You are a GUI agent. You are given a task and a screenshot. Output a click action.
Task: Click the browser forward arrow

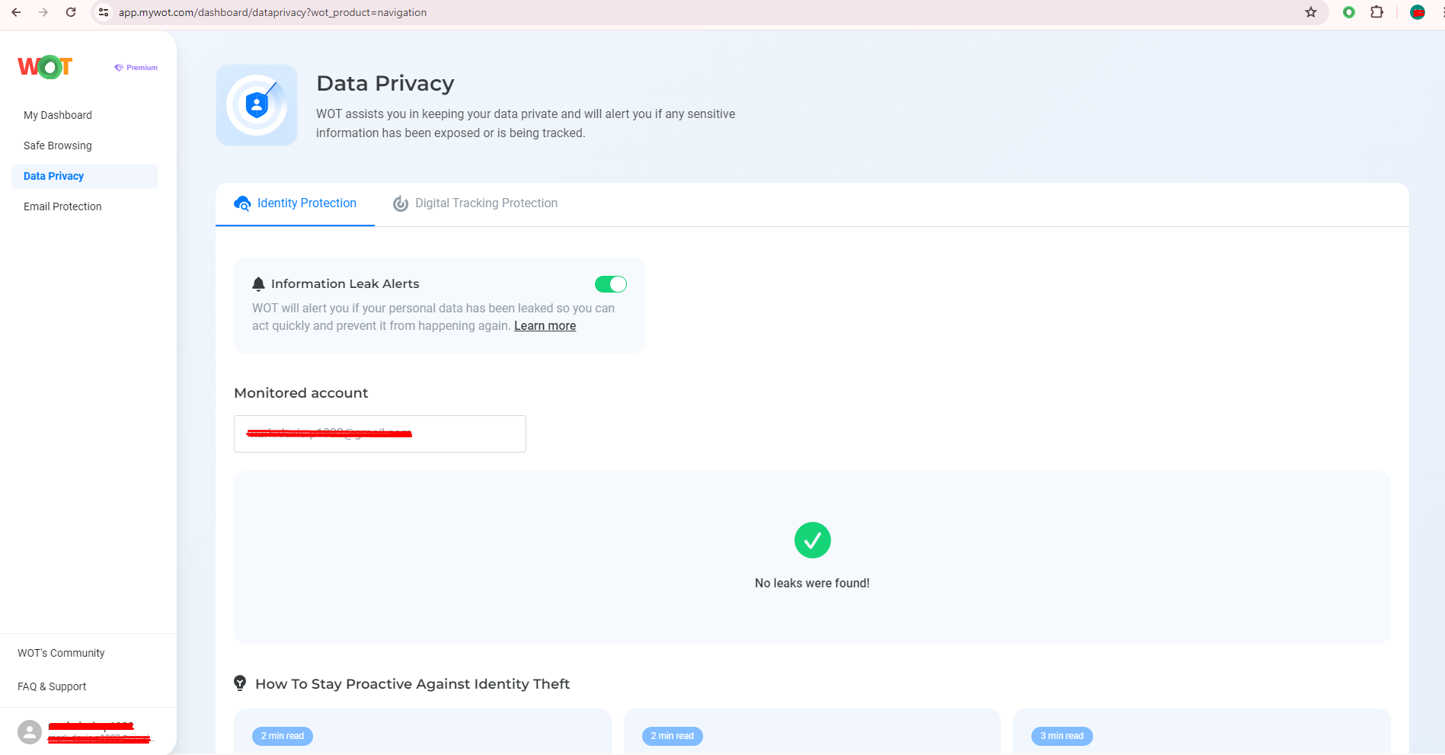(x=43, y=12)
